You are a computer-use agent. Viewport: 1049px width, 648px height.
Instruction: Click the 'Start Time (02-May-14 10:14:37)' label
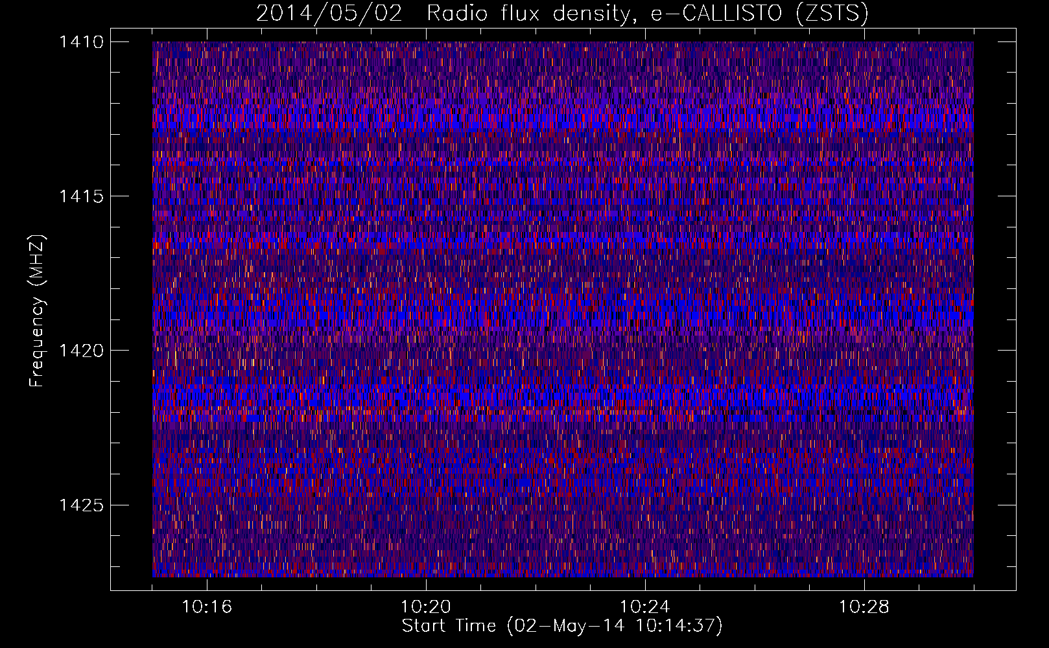[562, 626]
